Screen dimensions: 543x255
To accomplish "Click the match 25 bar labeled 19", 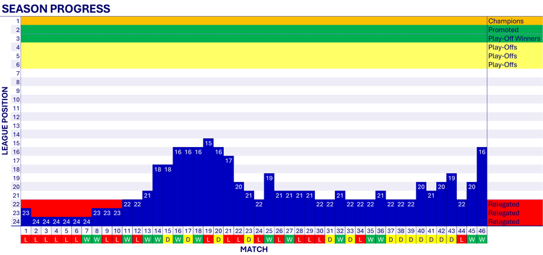I will tap(269, 200).
